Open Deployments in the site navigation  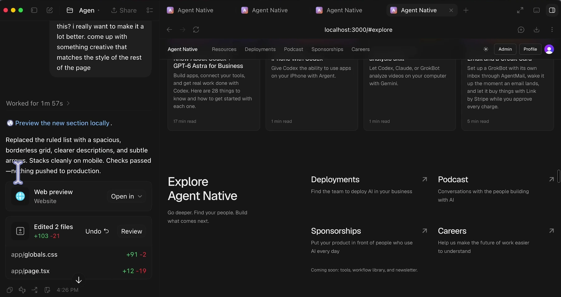click(260, 49)
